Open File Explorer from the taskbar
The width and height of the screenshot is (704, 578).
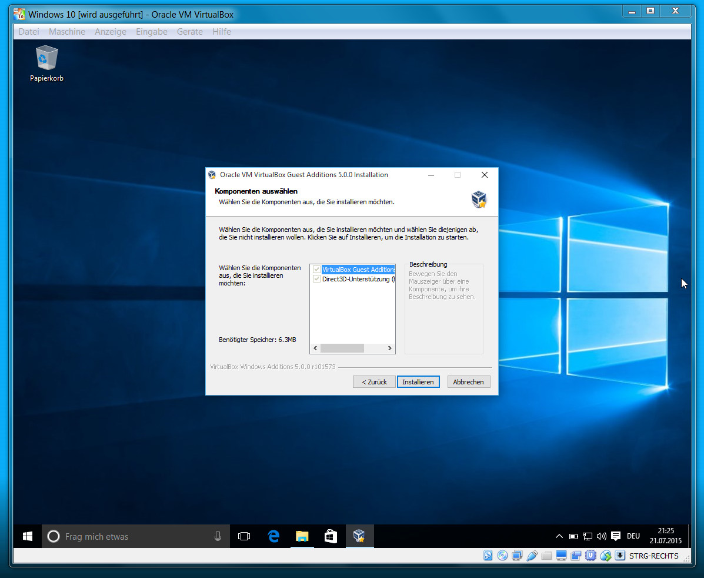pyautogui.click(x=302, y=536)
